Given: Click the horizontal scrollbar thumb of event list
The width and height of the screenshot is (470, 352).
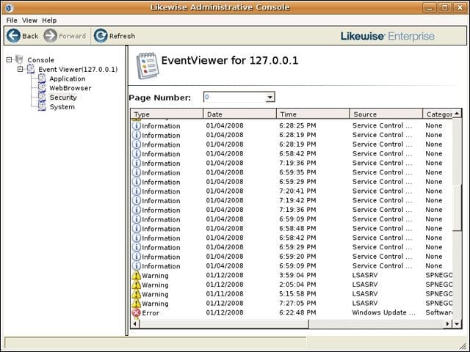Looking at the screenshot, I should point(224,323).
